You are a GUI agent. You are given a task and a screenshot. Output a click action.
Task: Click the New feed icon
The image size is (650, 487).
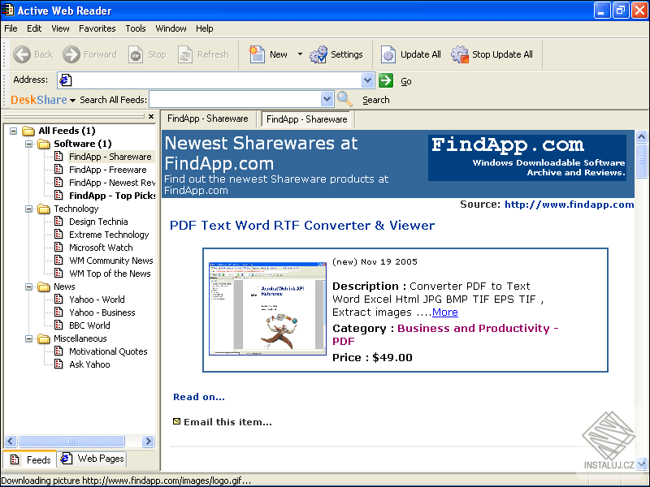tap(257, 54)
